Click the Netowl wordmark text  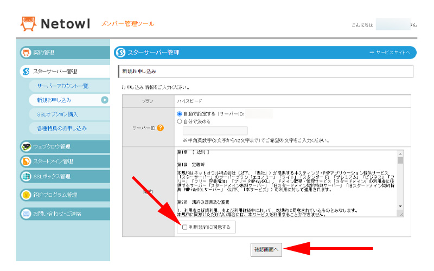(66, 24)
